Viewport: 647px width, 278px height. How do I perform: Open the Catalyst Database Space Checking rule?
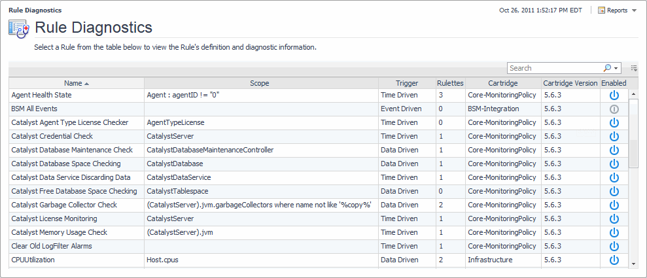click(66, 164)
